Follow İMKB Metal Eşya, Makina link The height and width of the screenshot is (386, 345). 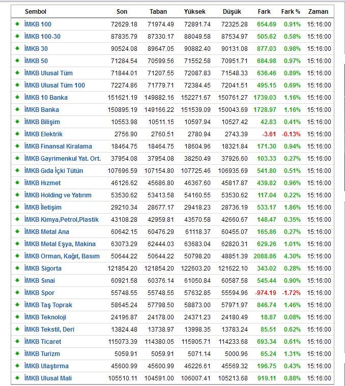[x=60, y=244]
